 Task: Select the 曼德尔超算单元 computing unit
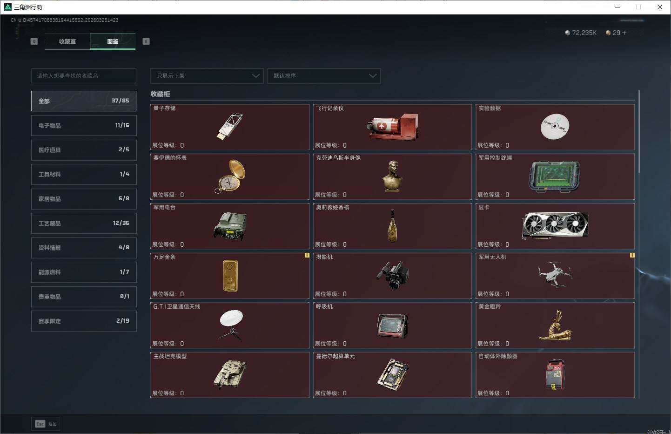pos(393,375)
